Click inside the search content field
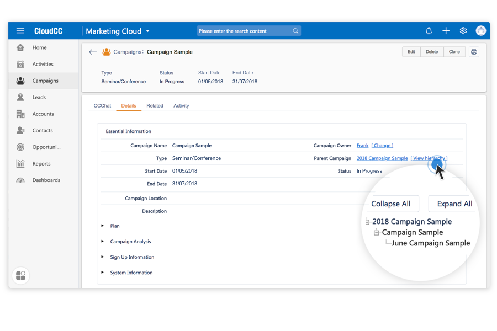Screen dimensions: 497x331 tap(246, 31)
